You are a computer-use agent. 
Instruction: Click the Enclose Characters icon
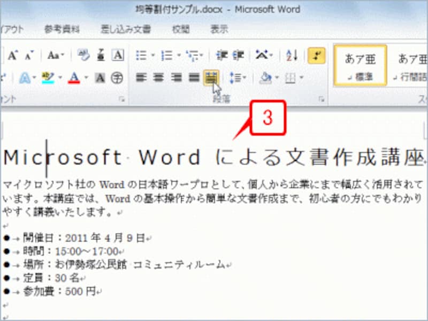coord(117,78)
